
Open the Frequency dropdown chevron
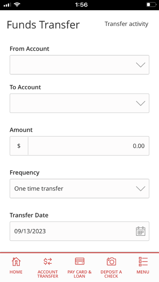point(140,188)
